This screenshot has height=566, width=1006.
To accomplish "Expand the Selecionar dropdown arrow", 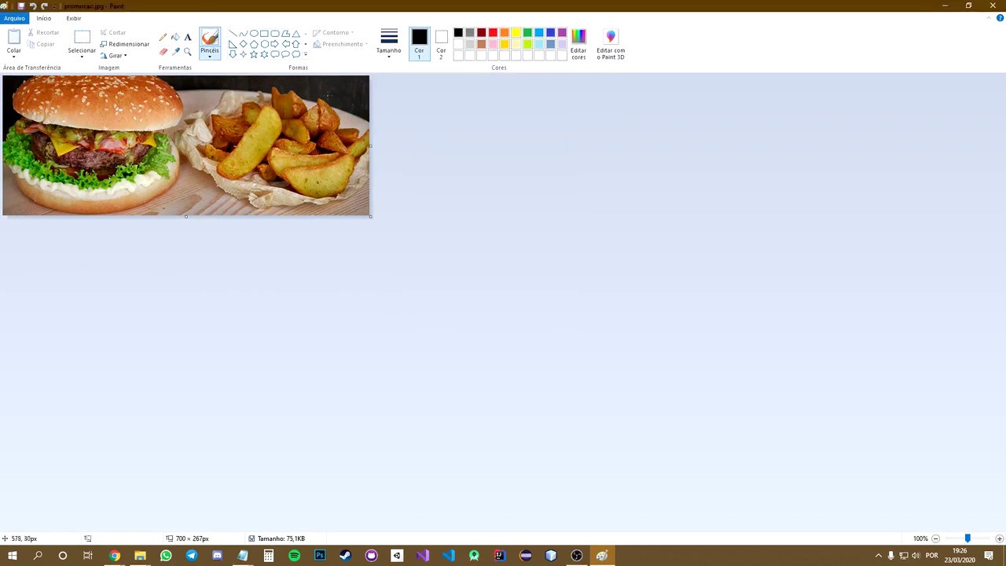I will (82, 57).
